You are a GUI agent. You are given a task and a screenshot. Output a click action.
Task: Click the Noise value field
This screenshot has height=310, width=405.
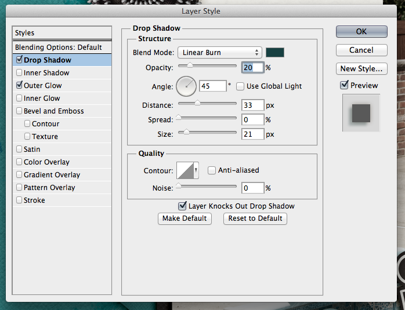point(252,188)
